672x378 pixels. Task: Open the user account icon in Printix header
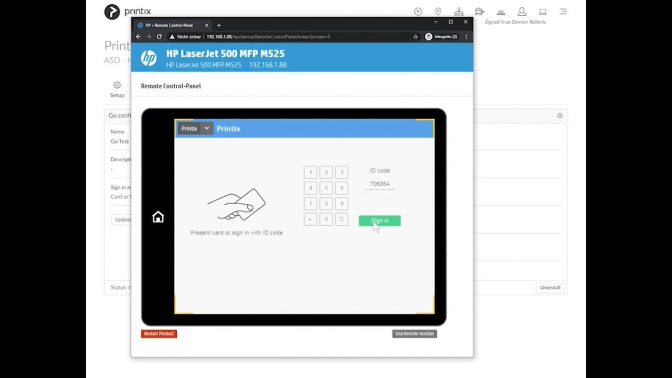click(x=522, y=12)
